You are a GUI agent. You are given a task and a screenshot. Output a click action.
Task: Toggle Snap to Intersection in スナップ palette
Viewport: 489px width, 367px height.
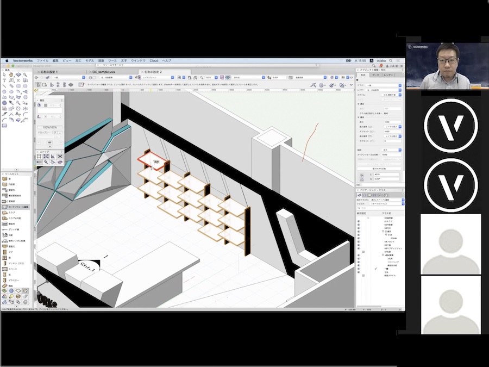(60, 157)
